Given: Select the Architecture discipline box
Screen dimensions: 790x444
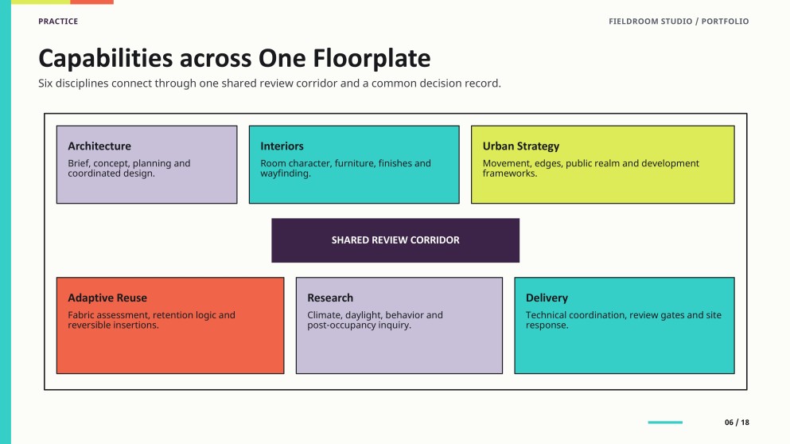Looking at the screenshot, I should point(146,165).
